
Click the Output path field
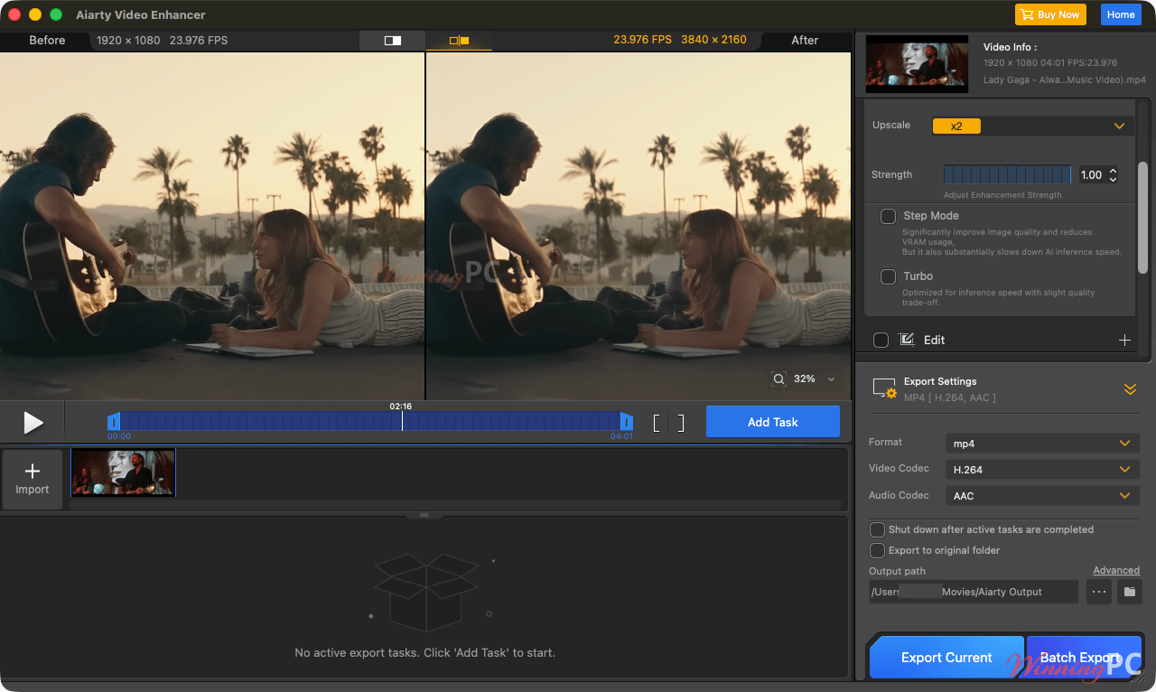974,592
